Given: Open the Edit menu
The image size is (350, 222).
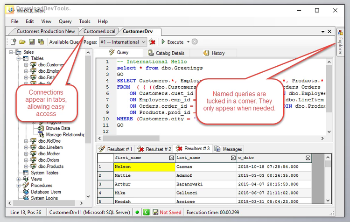Looking at the screenshot, I should pos(30,21).
